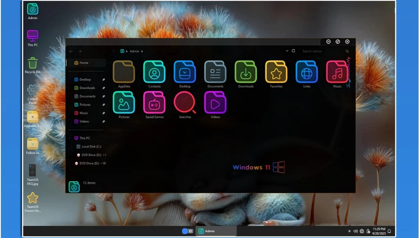420x238 pixels.
Task: Open the Contacts folder icon
Action: pos(154,72)
